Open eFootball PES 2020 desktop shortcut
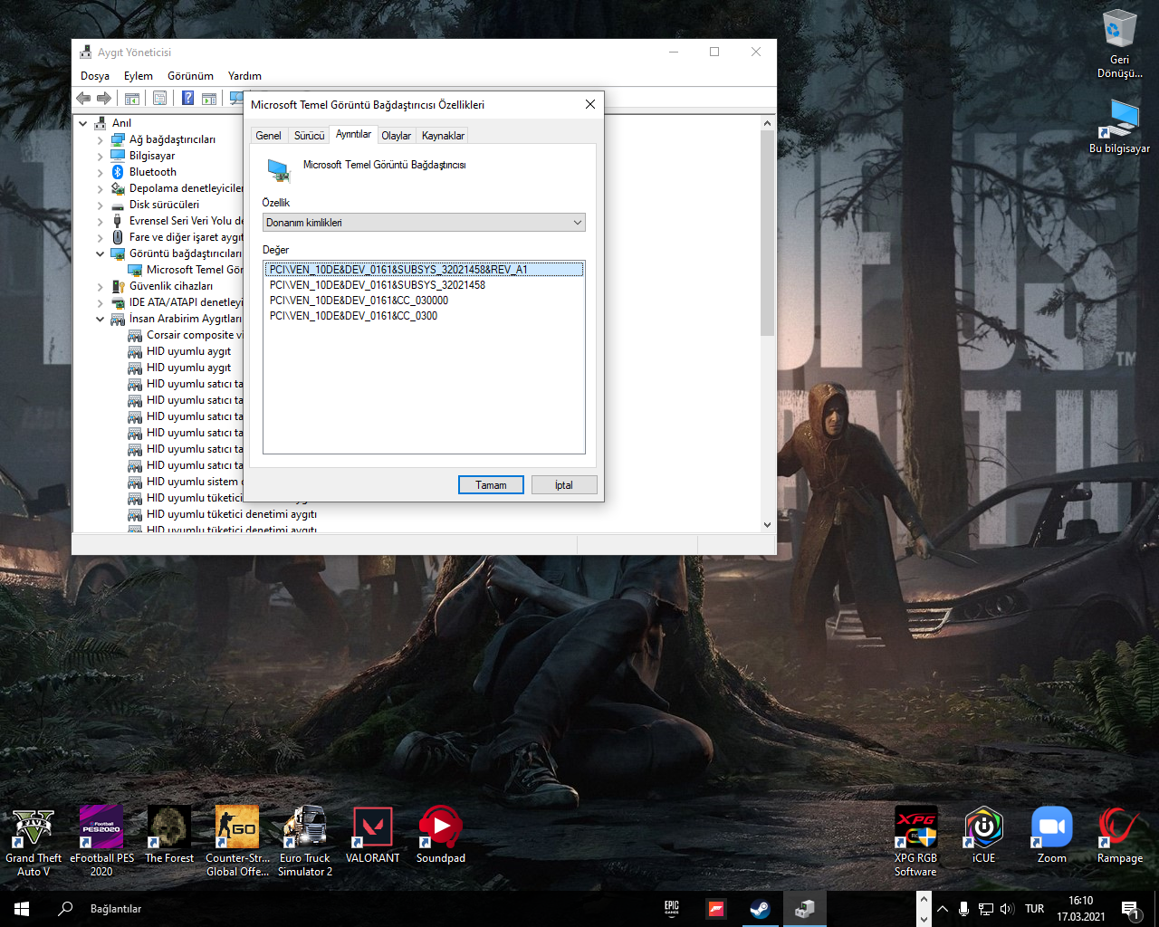This screenshot has height=927, width=1159. coord(101,841)
